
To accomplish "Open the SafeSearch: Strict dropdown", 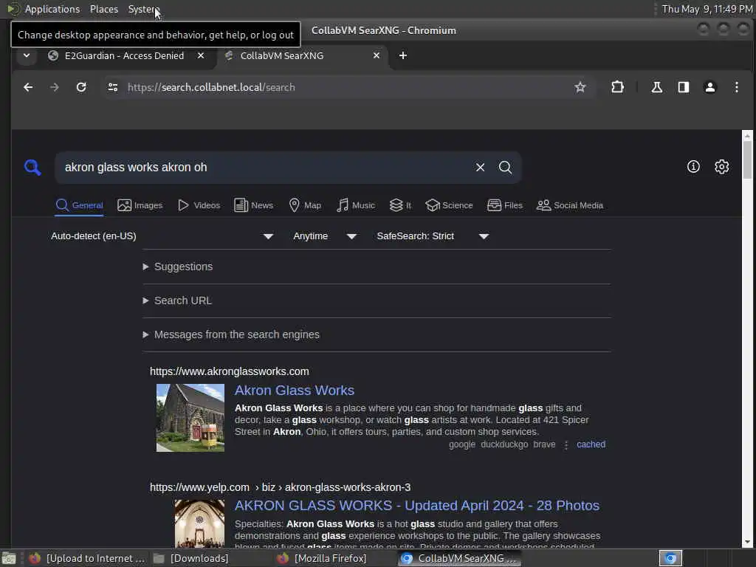I will pos(433,236).
